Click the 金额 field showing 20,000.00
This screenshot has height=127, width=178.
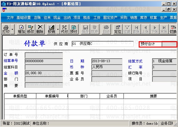coord(44,73)
